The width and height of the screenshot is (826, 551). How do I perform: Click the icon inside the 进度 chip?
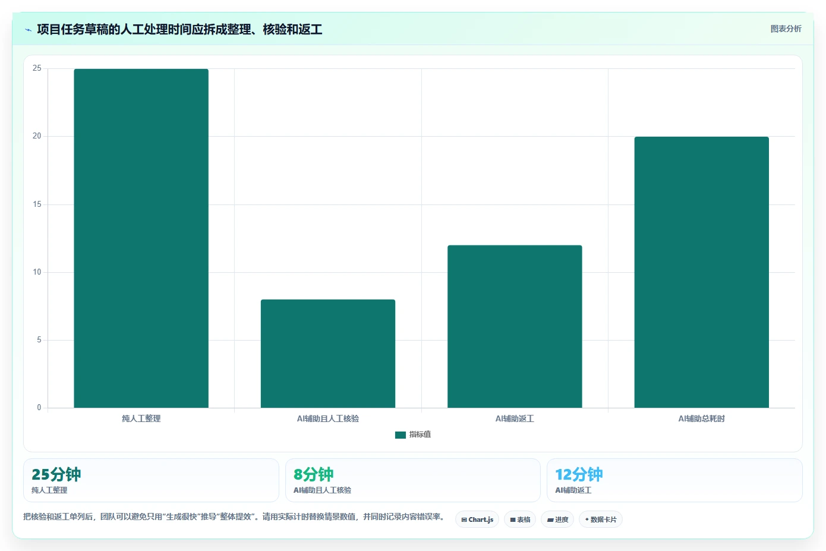click(x=550, y=519)
